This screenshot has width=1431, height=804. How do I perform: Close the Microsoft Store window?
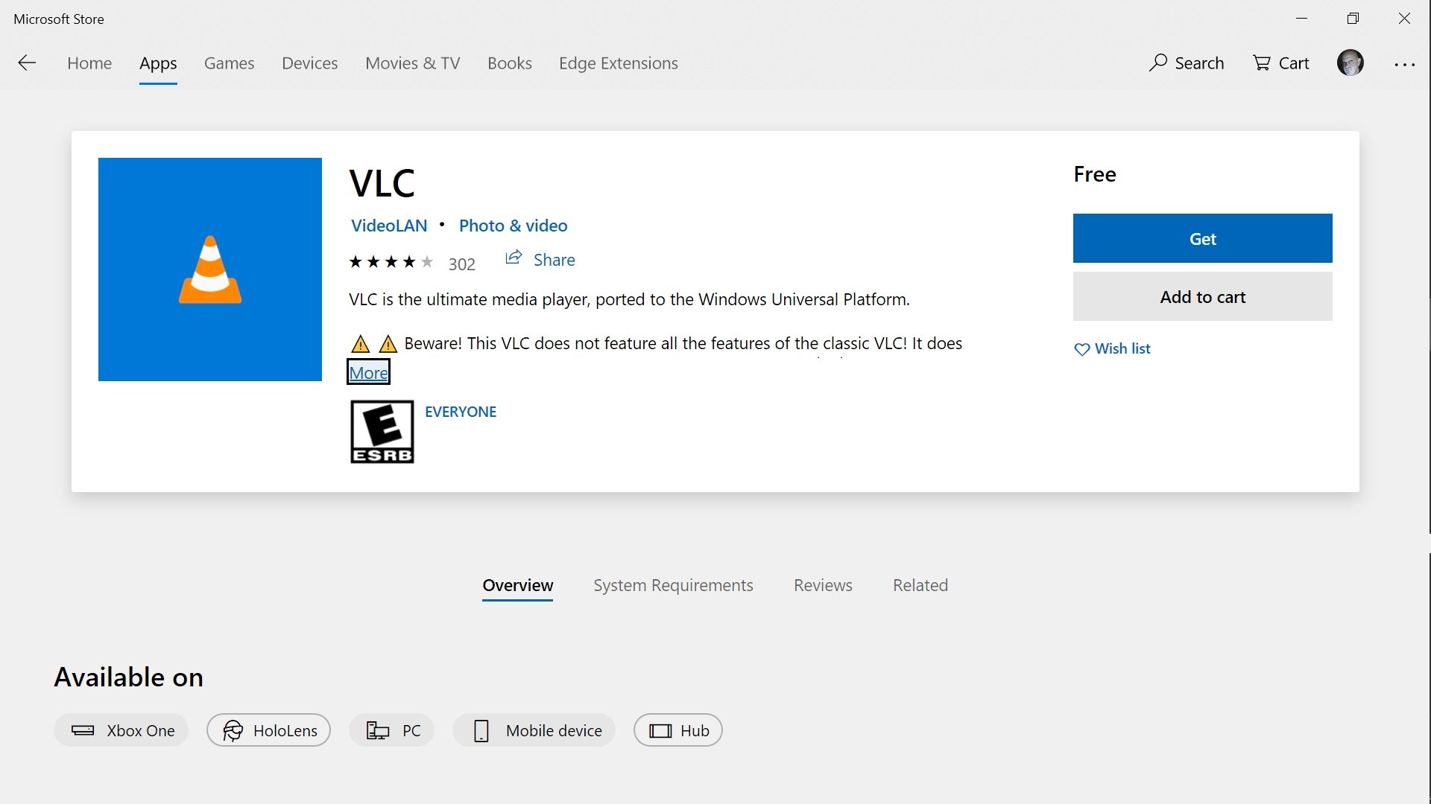tap(1405, 19)
